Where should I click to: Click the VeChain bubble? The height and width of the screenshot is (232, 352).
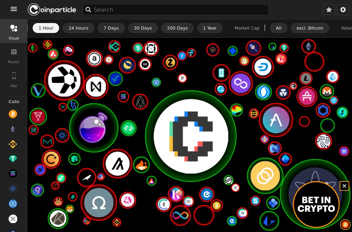[x=38, y=90]
